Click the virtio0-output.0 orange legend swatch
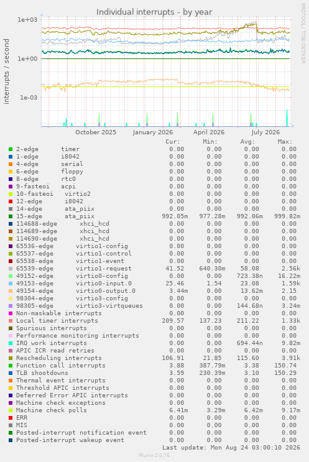This screenshot has width=309, height=462. point(11,291)
